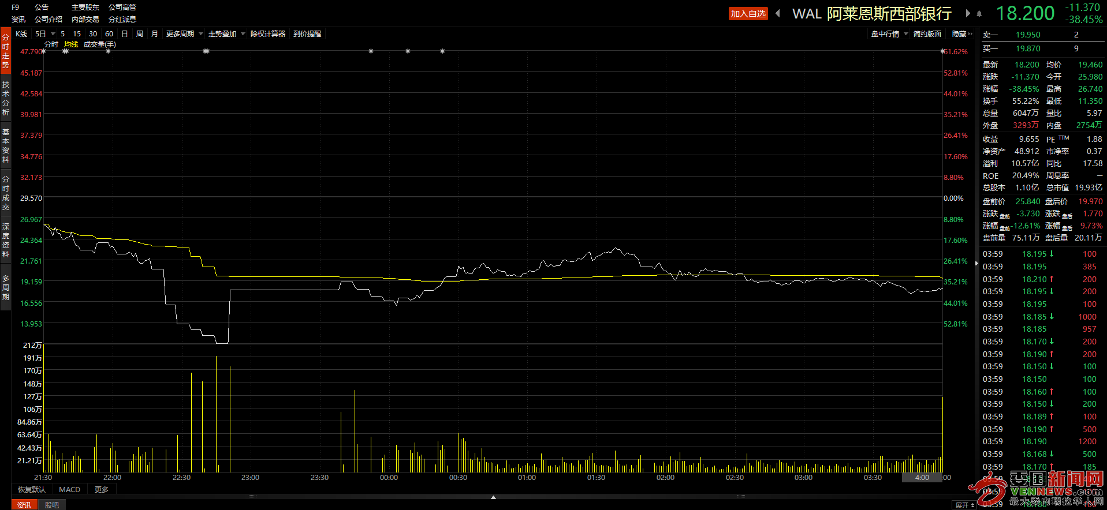Select the 基本资料 sidebar tab
The image size is (1107, 510).
click(6, 145)
